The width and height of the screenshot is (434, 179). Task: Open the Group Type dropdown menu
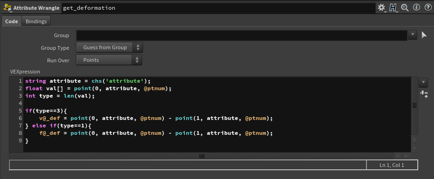click(109, 47)
